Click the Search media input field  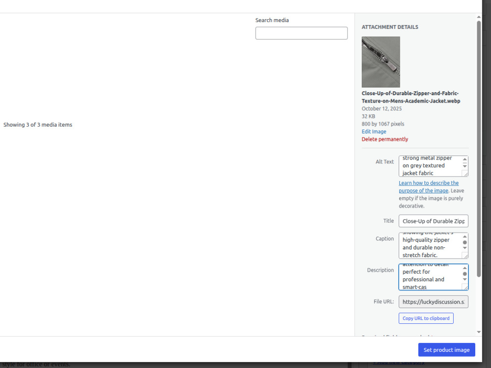[301, 33]
